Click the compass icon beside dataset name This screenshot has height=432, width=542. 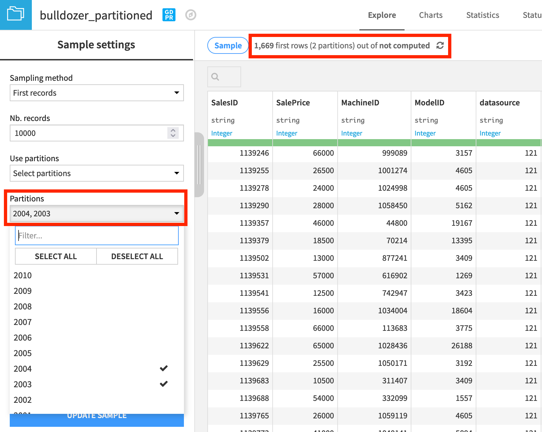click(x=191, y=15)
